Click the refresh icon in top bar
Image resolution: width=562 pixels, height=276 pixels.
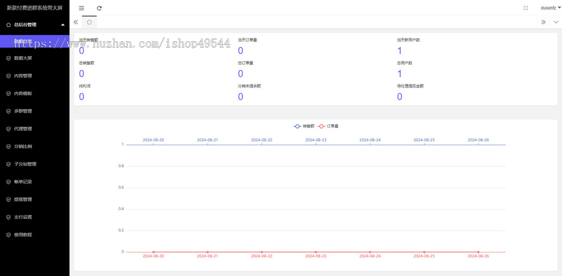99,8
